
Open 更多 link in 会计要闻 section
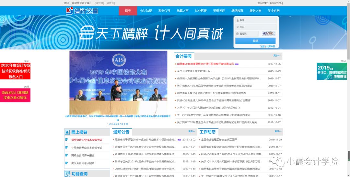pos(277,55)
